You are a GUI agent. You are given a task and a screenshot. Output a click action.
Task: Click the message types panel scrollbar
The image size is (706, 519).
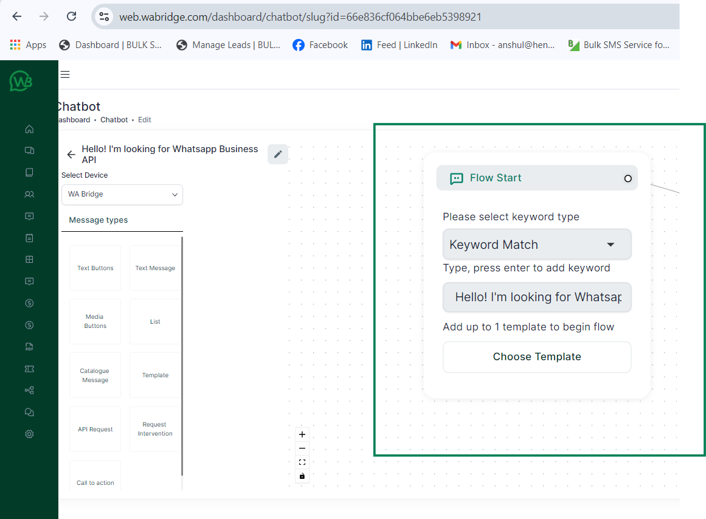click(x=182, y=356)
